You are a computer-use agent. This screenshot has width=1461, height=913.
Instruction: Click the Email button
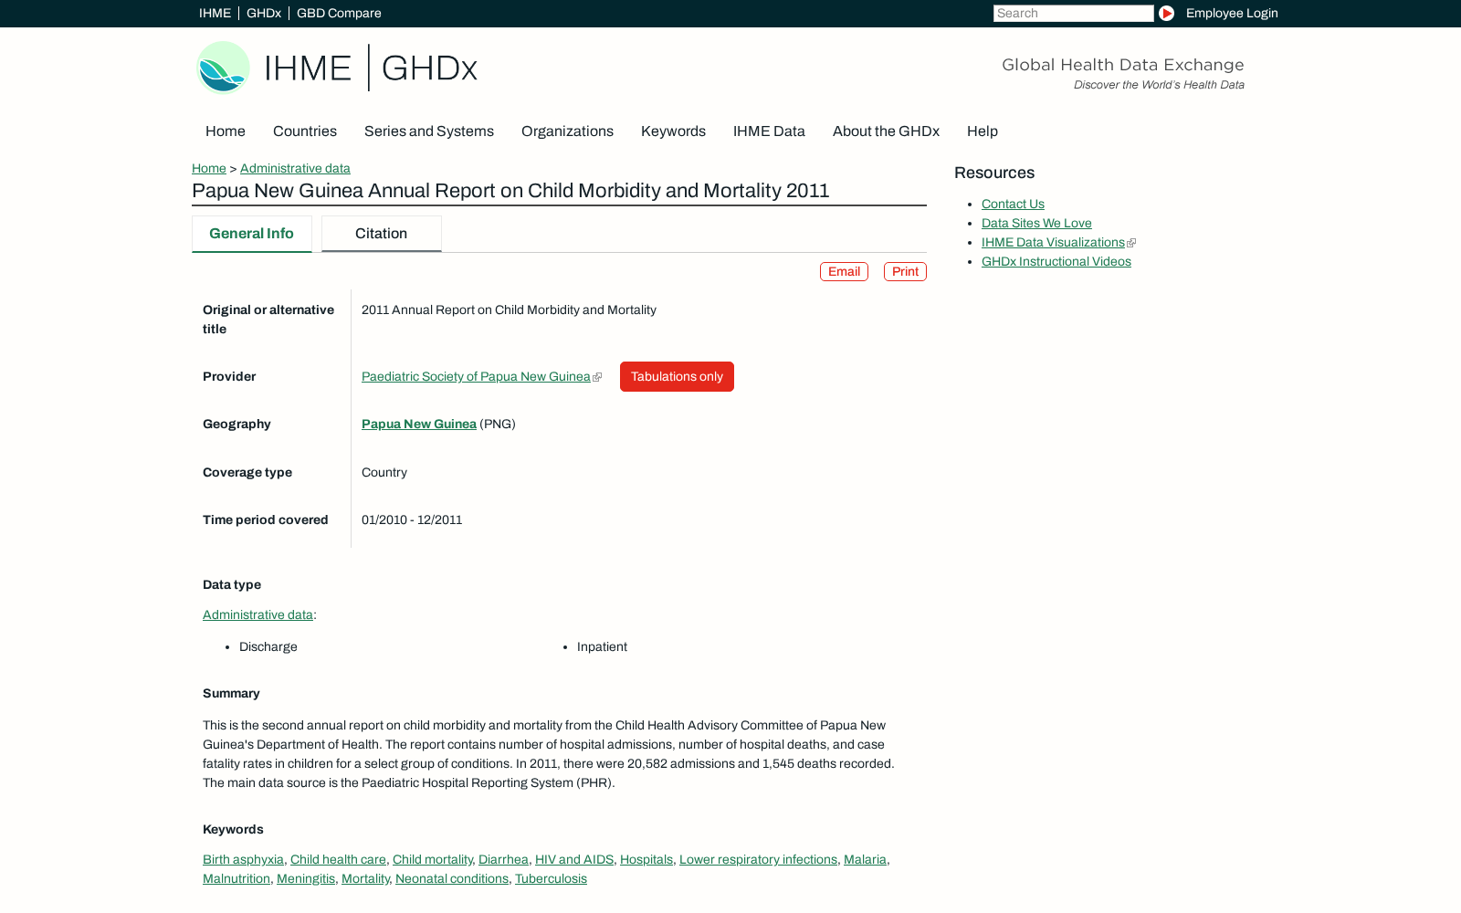[x=844, y=272]
